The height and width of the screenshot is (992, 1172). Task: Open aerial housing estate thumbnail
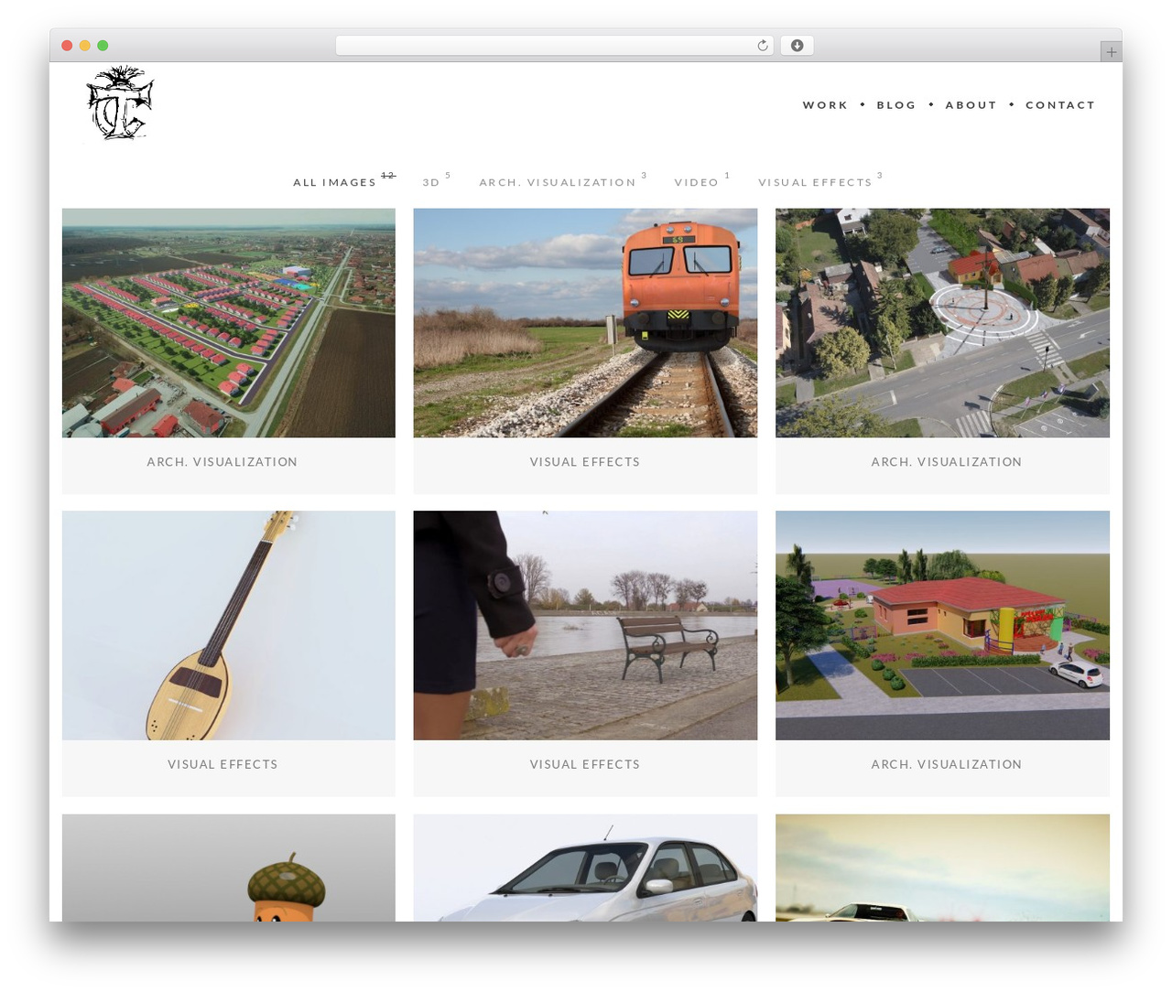229,323
